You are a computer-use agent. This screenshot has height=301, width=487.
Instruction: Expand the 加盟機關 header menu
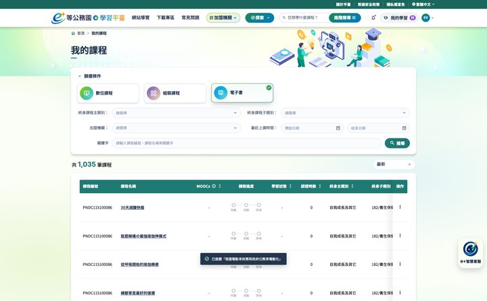point(223,18)
